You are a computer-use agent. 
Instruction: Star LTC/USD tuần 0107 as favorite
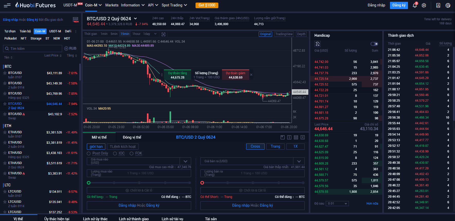(5, 192)
